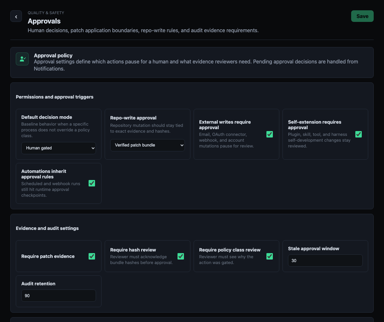
Task: Save the approval settings
Action: click(362, 16)
